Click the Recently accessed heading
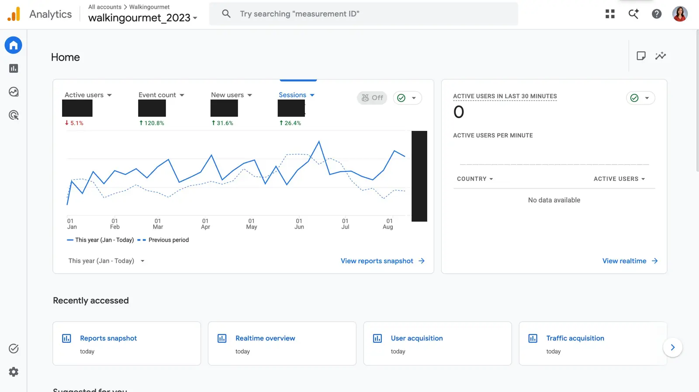 (x=91, y=300)
